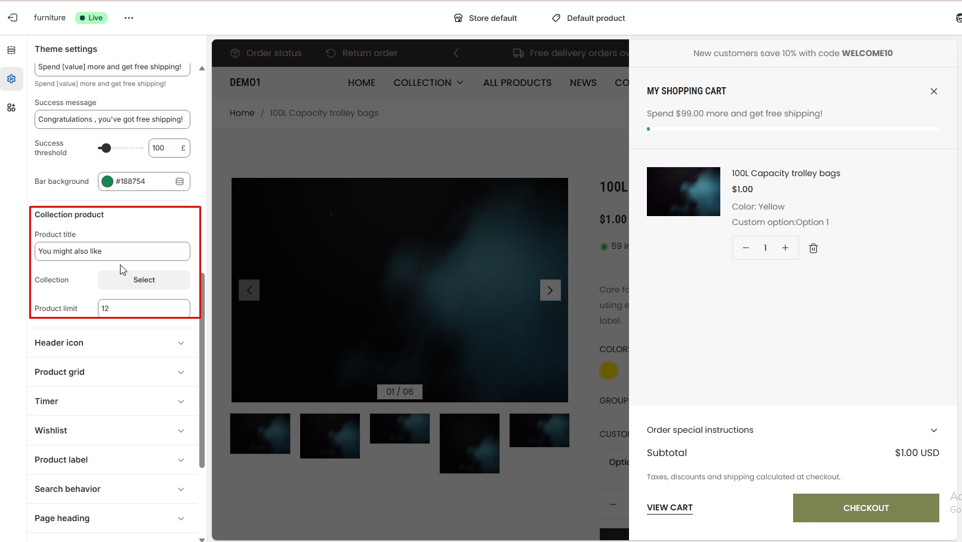Image resolution: width=962 pixels, height=542 pixels.
Task: Click the dynamic source icon for Bar background
Action: point(180,181)
